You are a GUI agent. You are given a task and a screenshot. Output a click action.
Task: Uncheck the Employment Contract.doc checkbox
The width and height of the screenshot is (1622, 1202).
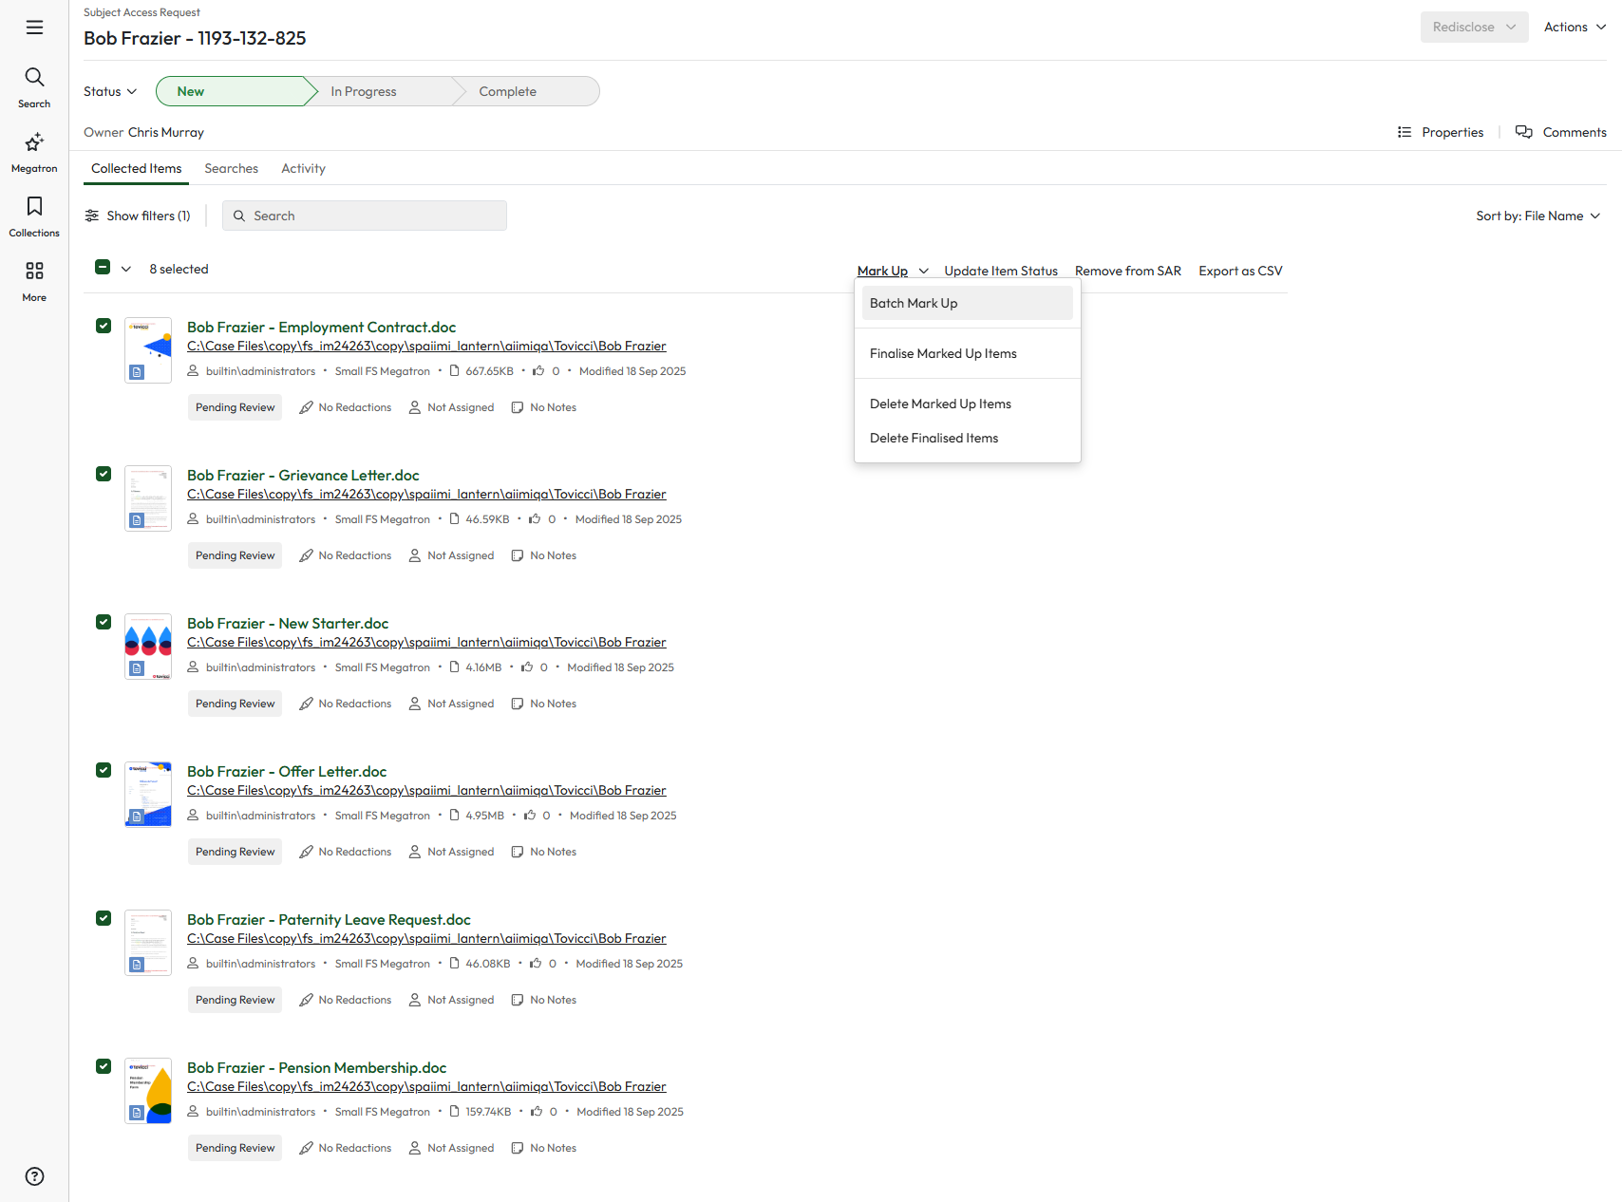[104, 326]
